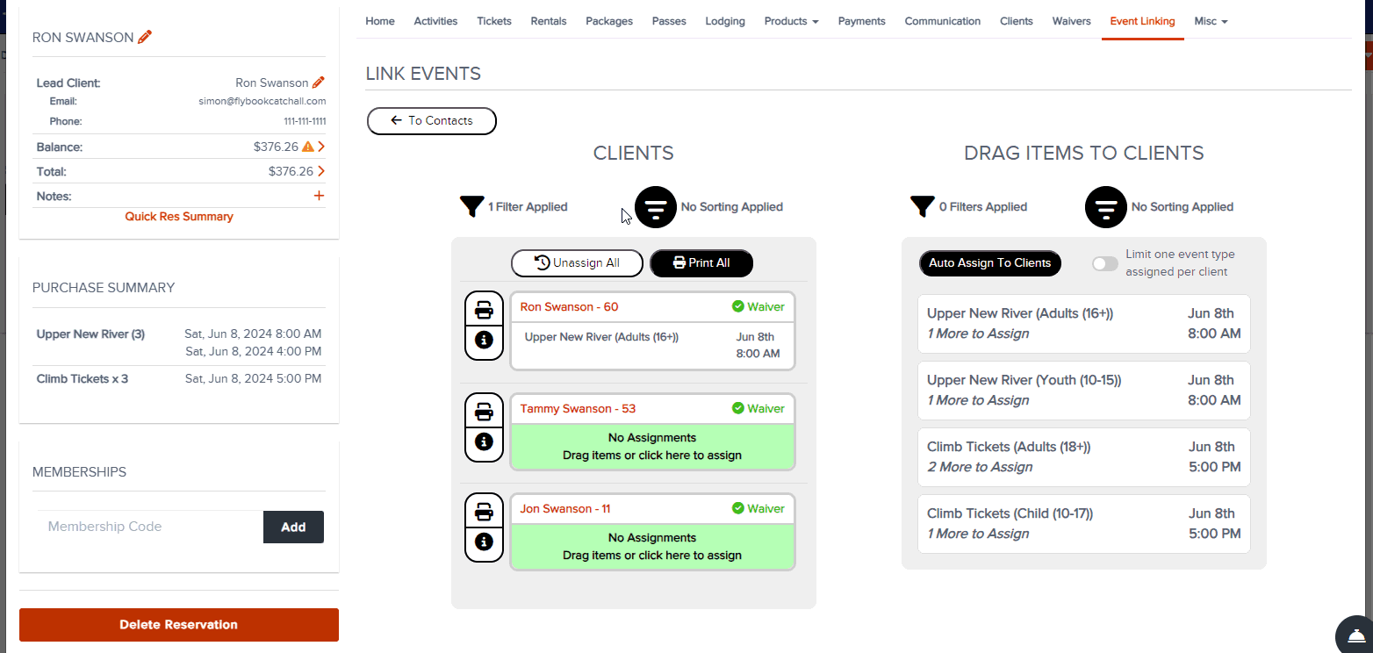Open items sorting icon
Screen dimensions: 1373x653
click(1106, 207)
